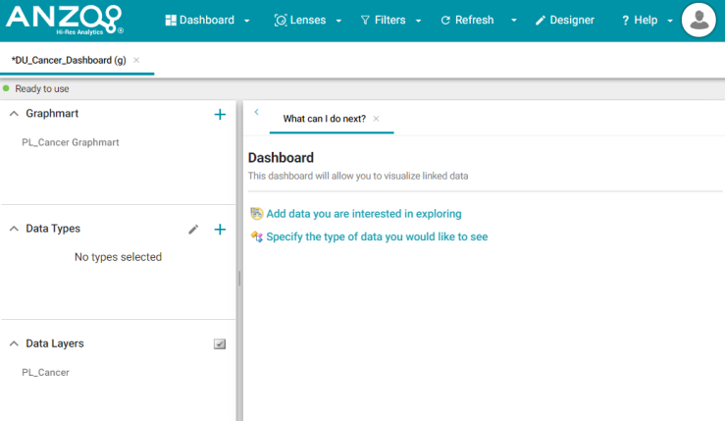The height and width of the screenshot is (421, 725).
Task: Collapse the Graphmart section
Action: click(x=14, y=114)
